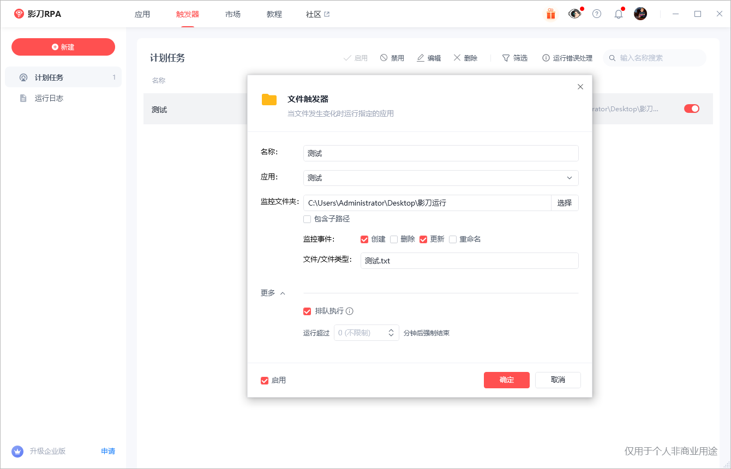The image size is (731, 469).
Task: Open the notification bell
Action: [x=618, y=14]
